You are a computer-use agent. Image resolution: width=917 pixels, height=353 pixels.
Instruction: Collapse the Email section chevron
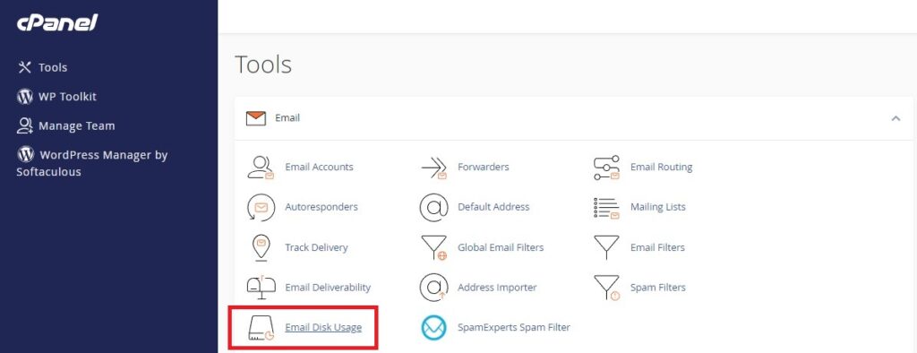coord(896,118)
